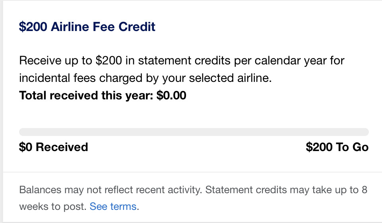Click 'Statement credits may take up to 8'
The width and height of the screenshot is (382, 223).
[x=286, y=190]
